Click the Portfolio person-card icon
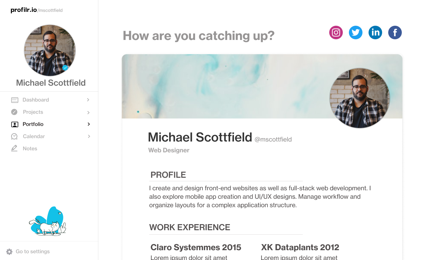The image size is (434, 260). point(15,124)
